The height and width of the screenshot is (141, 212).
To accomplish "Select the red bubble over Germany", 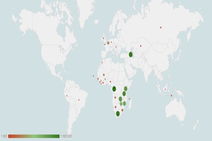I will [x=111, y=42].
